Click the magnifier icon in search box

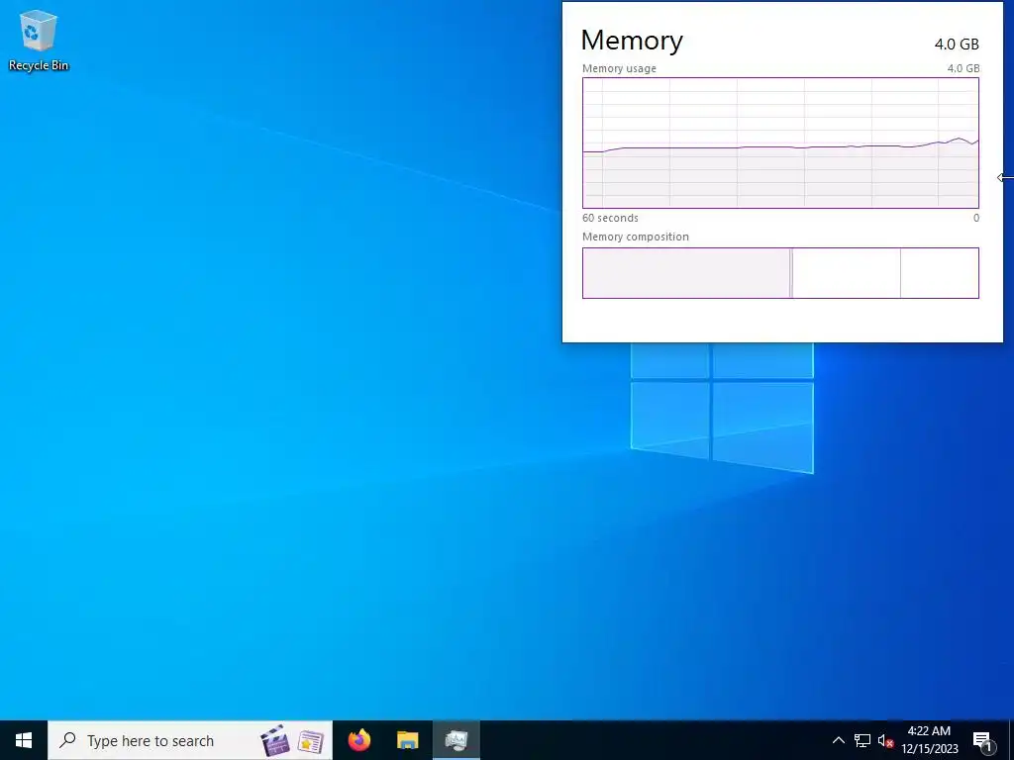point(67,740)
